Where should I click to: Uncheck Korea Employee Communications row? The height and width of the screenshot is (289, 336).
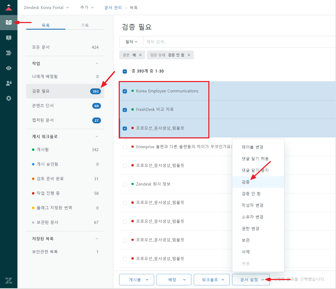(125, 91)
